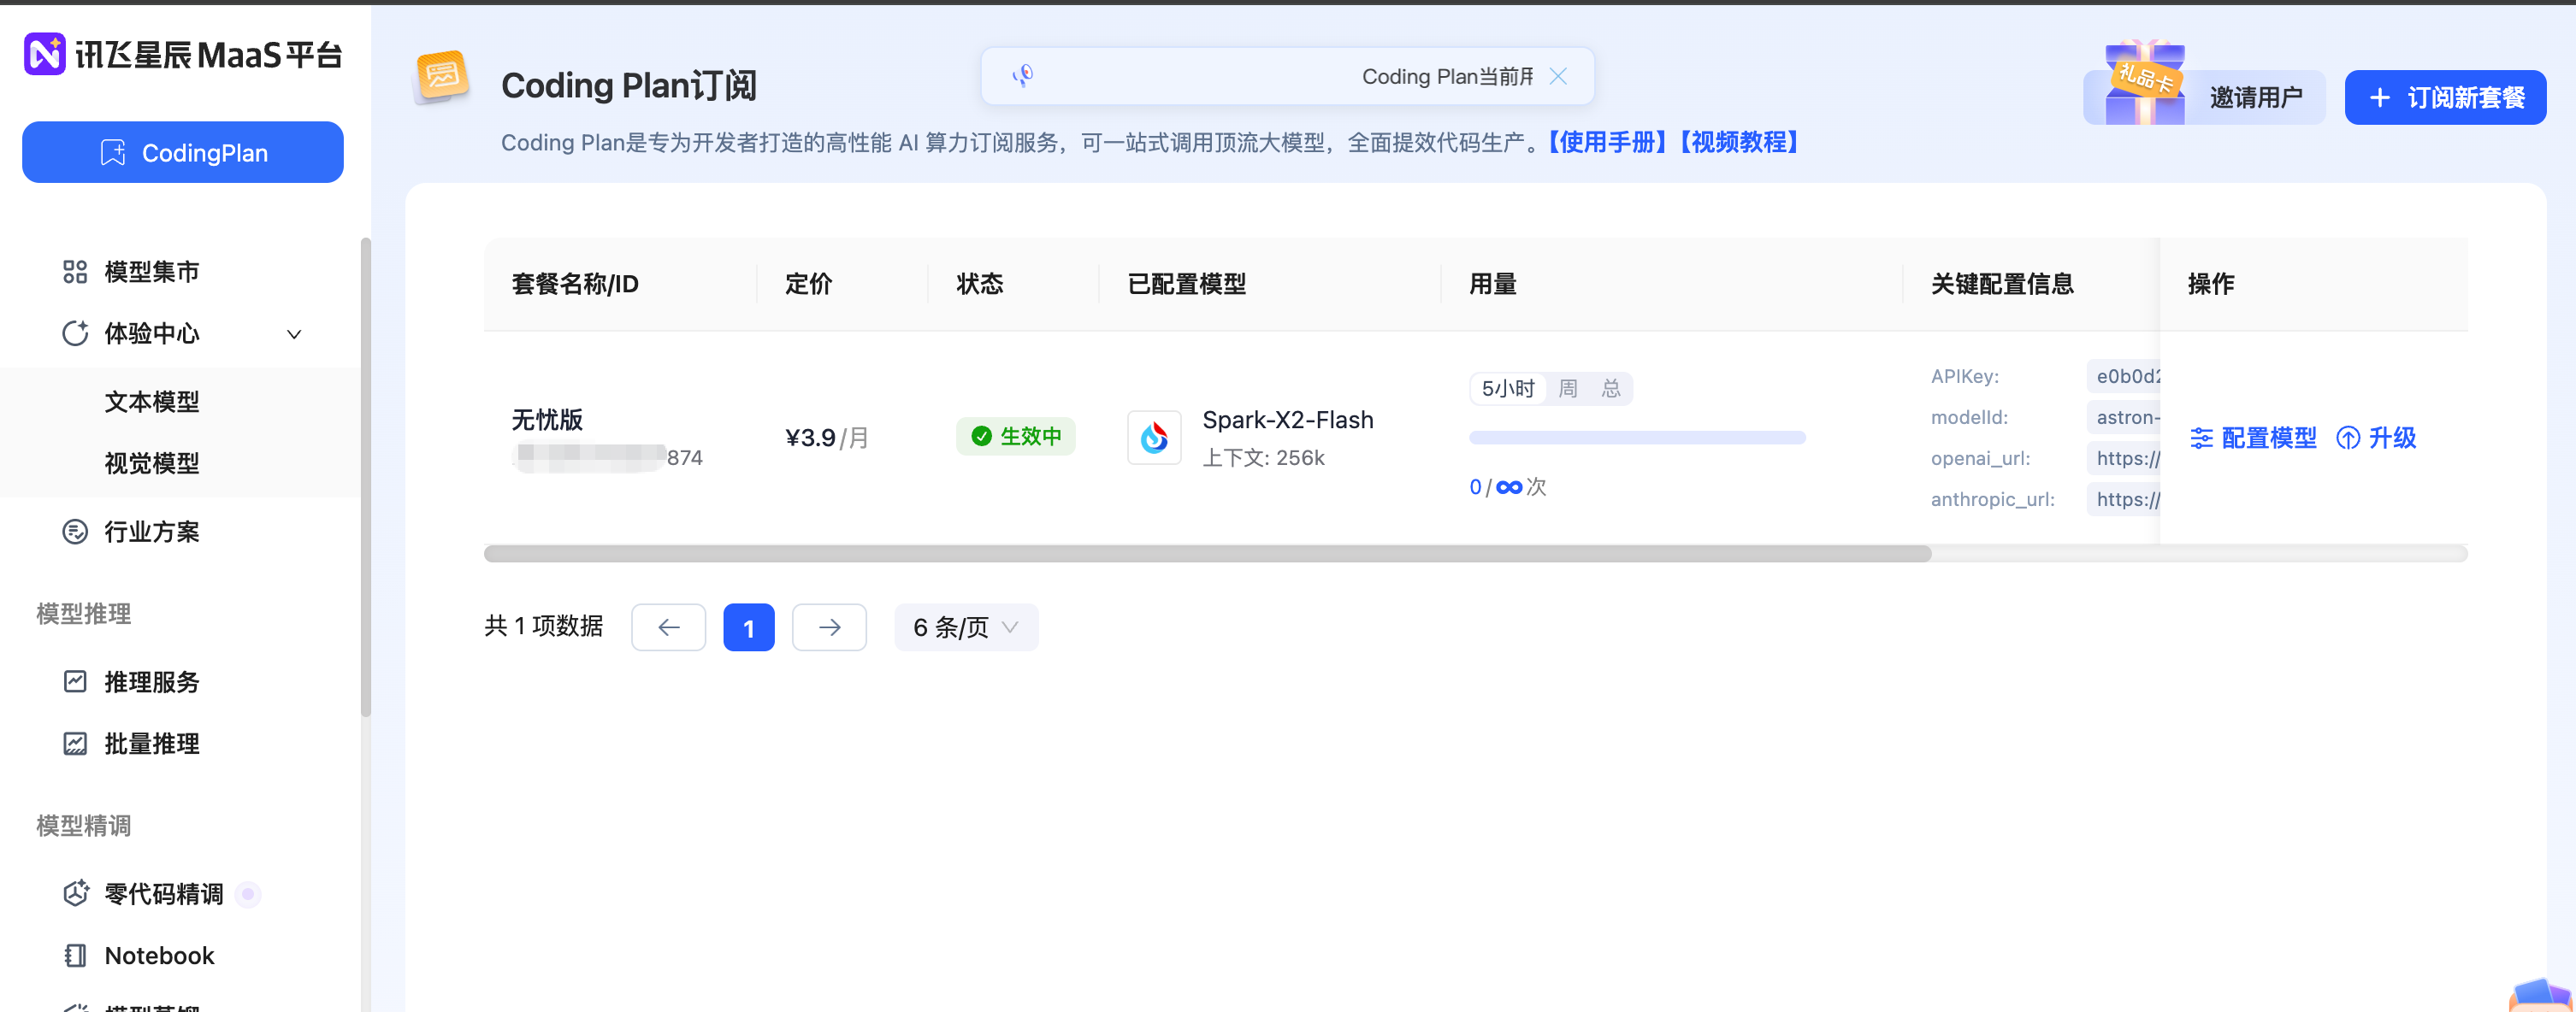Click the 0/∞ 次 usage count
2576x1012 pixels.
coord(1507,486)
